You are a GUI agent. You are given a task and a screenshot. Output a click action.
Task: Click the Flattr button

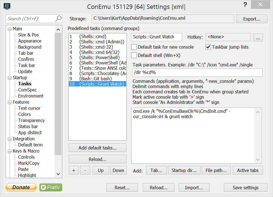(x=51, y=187)
